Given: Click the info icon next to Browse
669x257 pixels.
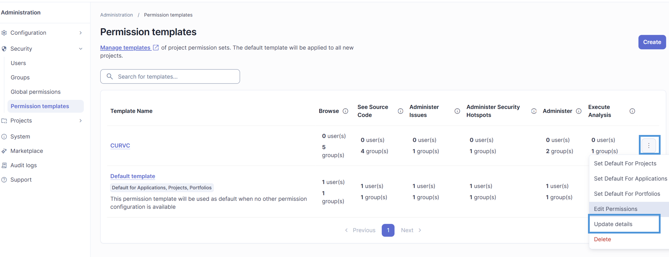Looking at the screenshot, I should point(345,111).
